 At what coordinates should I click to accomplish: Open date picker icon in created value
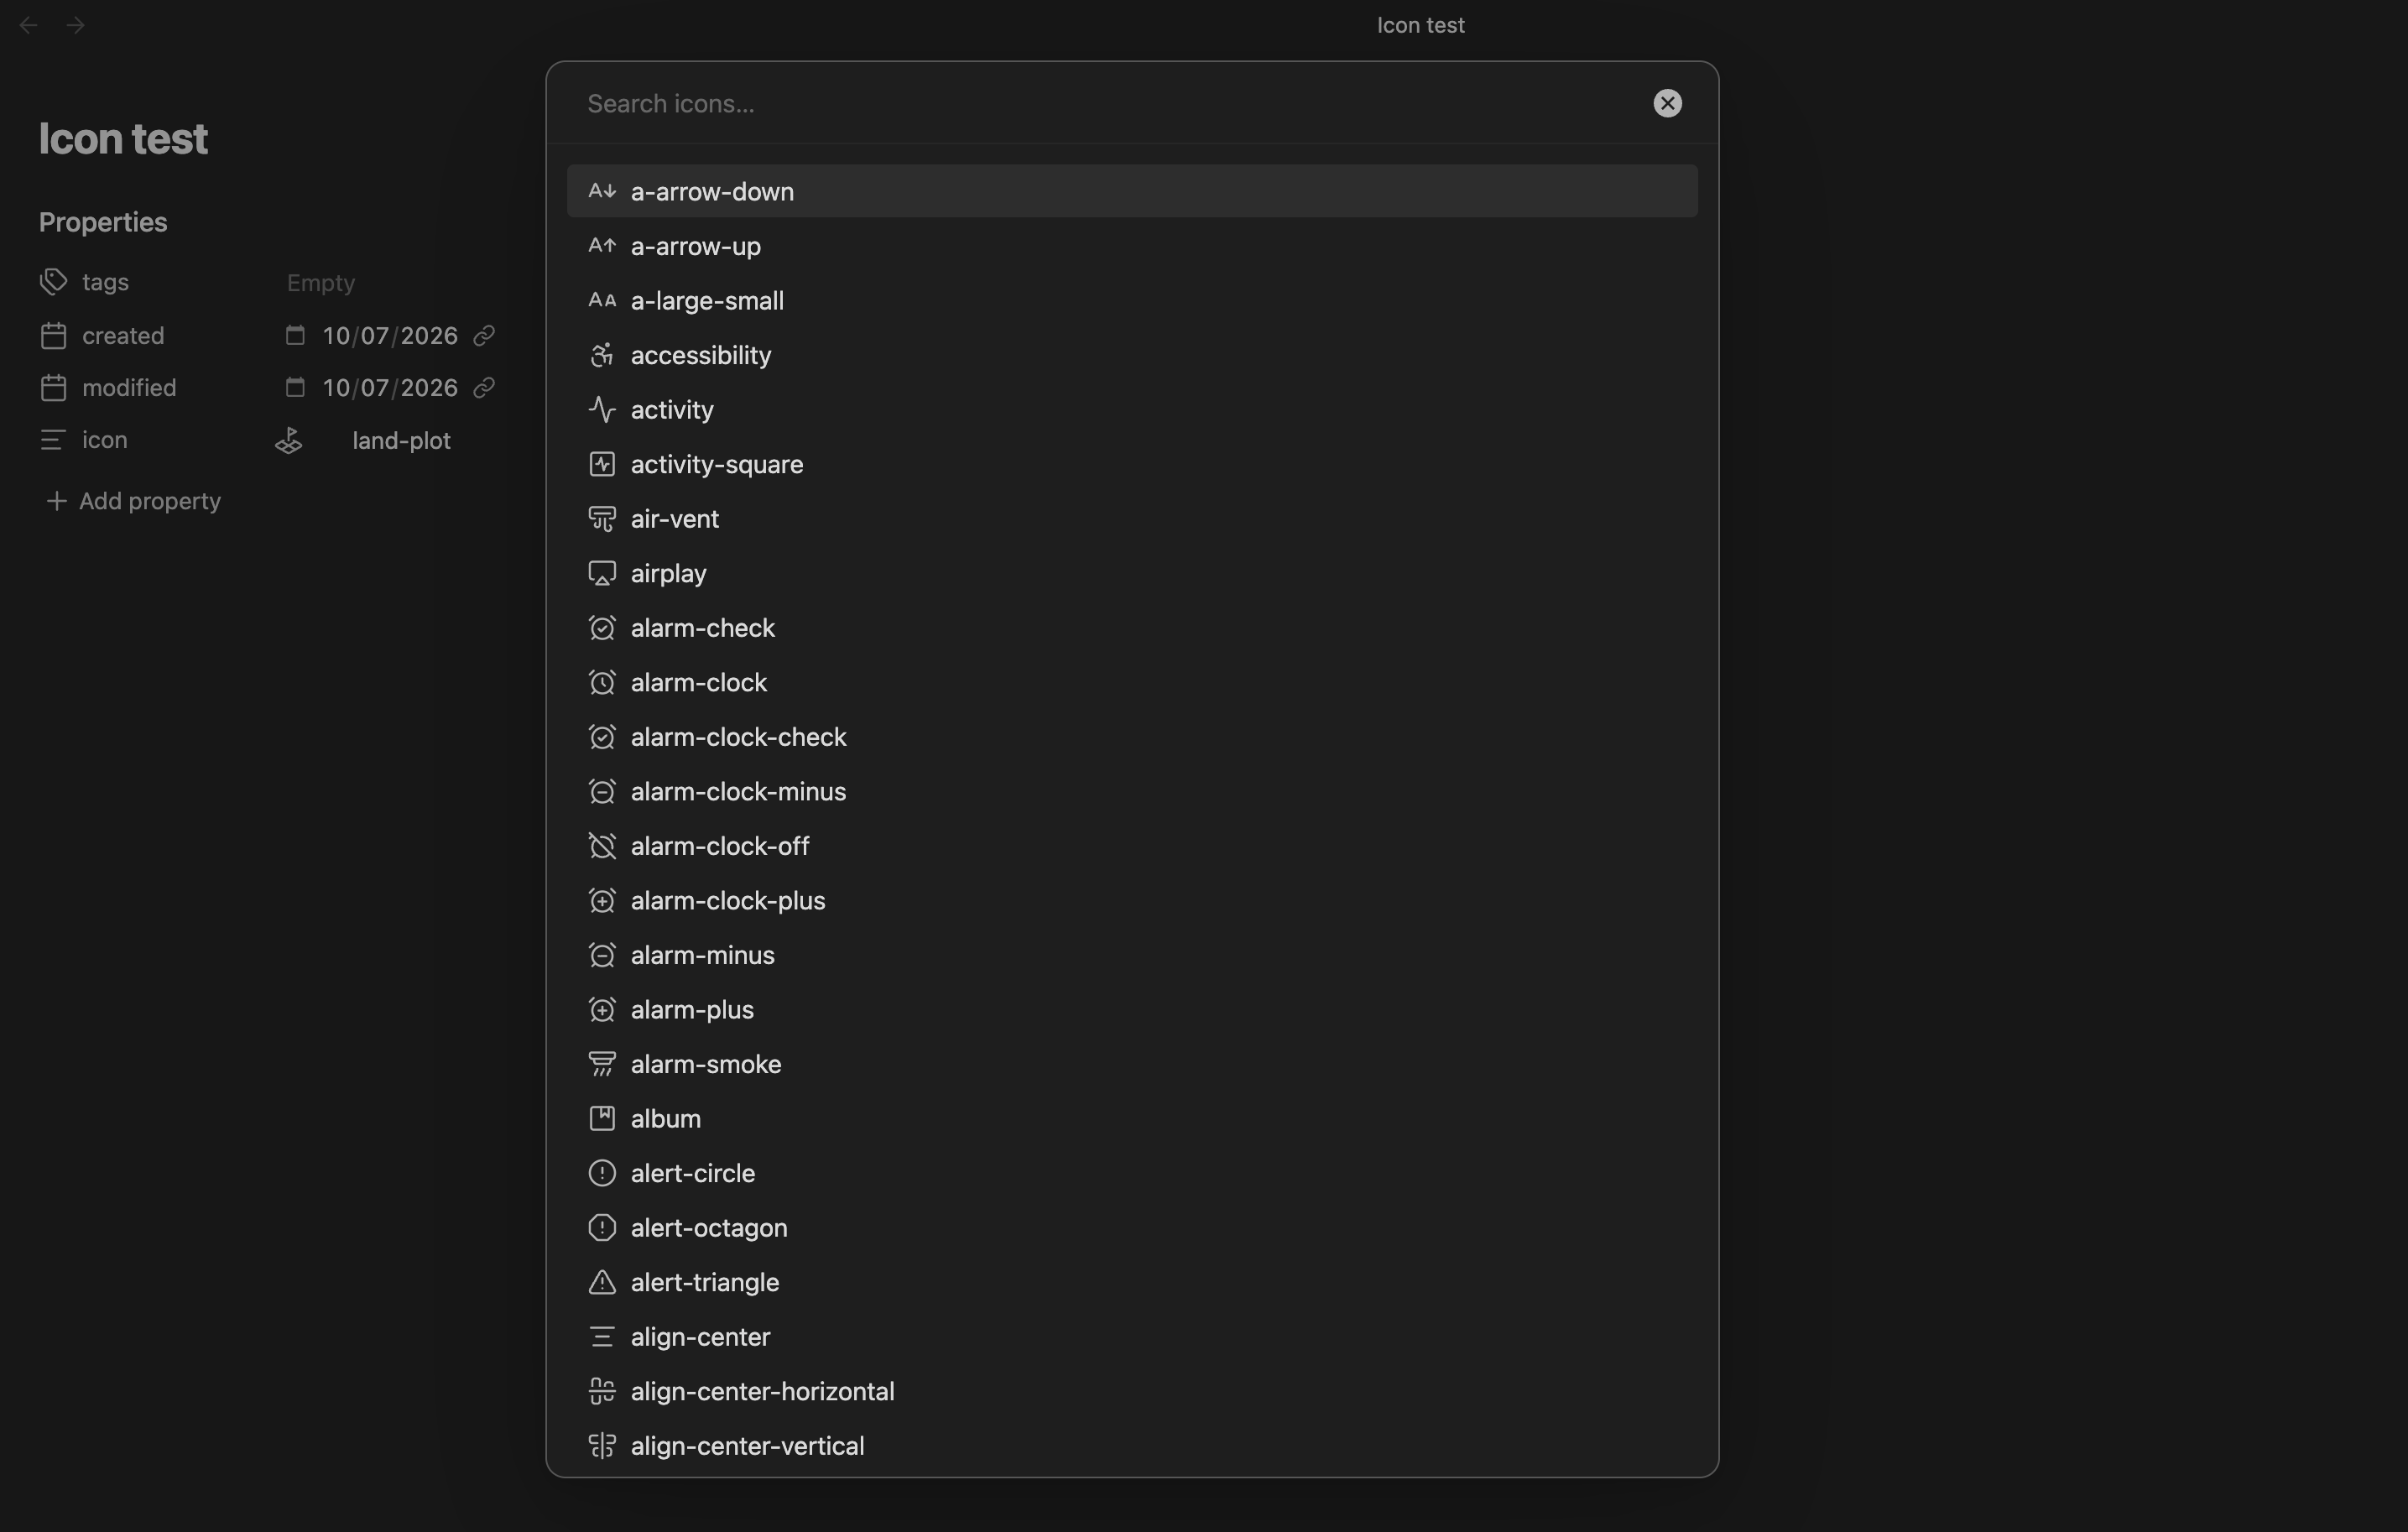[x=295, y=335]
